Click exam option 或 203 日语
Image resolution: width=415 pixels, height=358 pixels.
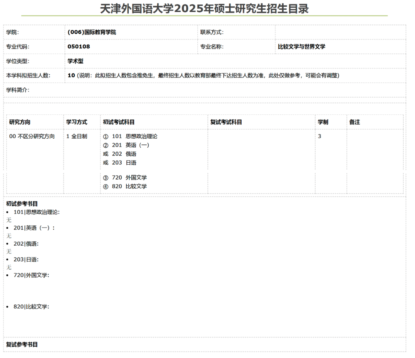point(120,163)
